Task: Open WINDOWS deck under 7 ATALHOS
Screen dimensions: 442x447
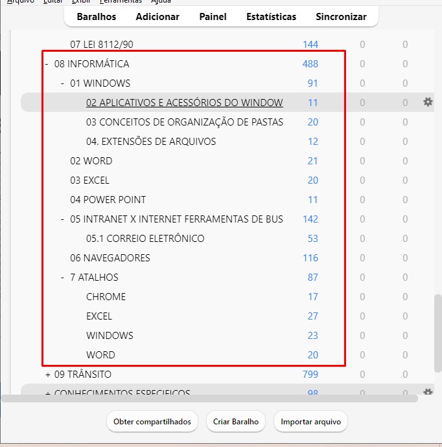Action: tap(110, 335)
